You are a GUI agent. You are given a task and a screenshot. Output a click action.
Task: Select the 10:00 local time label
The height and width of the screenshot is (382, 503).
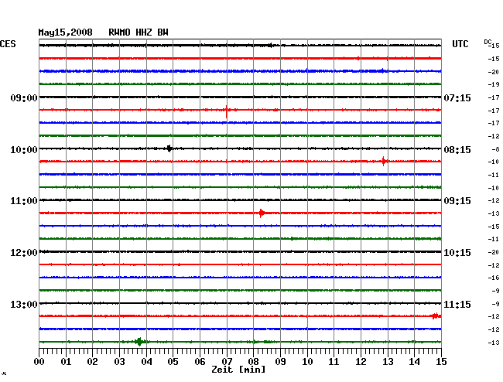point(24,150)
